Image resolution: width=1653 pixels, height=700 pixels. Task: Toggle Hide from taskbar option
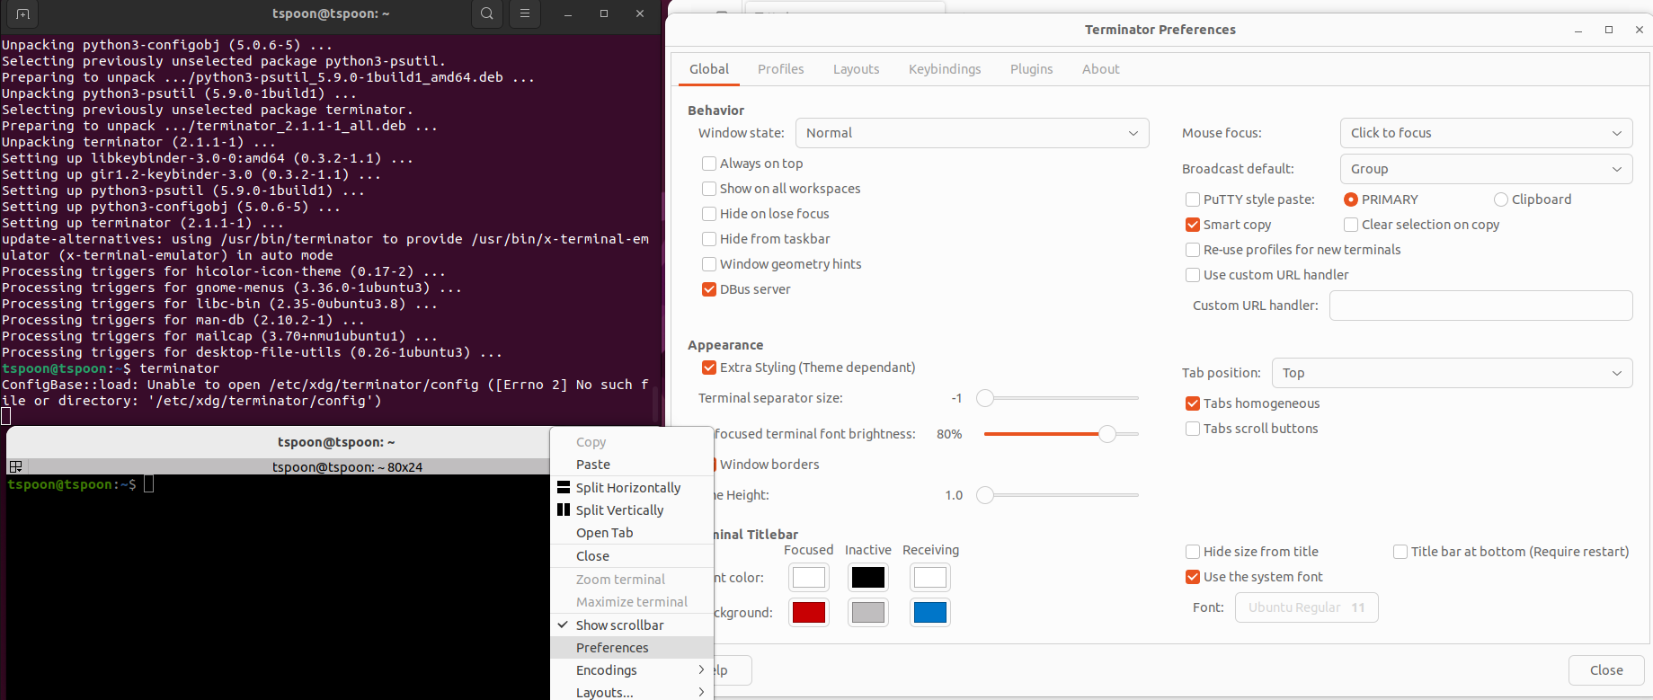(709, 239)
